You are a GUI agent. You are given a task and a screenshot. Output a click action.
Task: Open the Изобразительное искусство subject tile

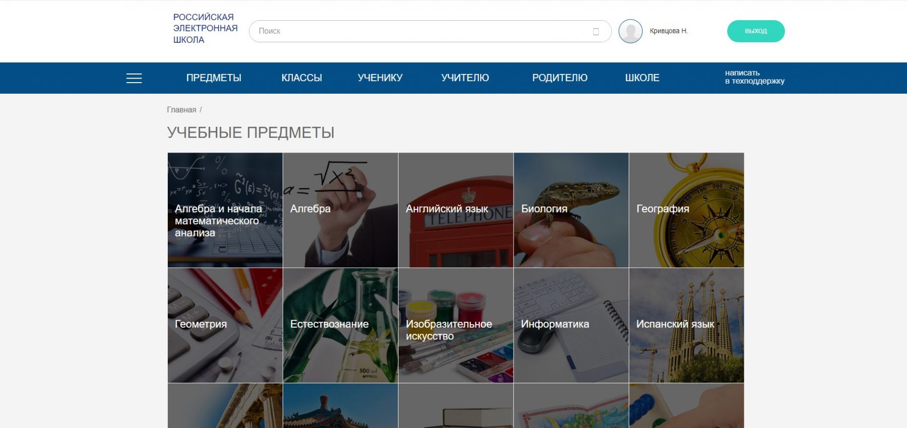[x=456, y=325]
